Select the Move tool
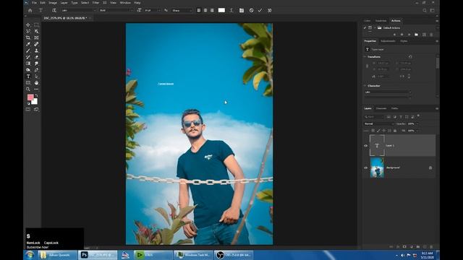This screenshot has width=463, height=260. [28, 25]
